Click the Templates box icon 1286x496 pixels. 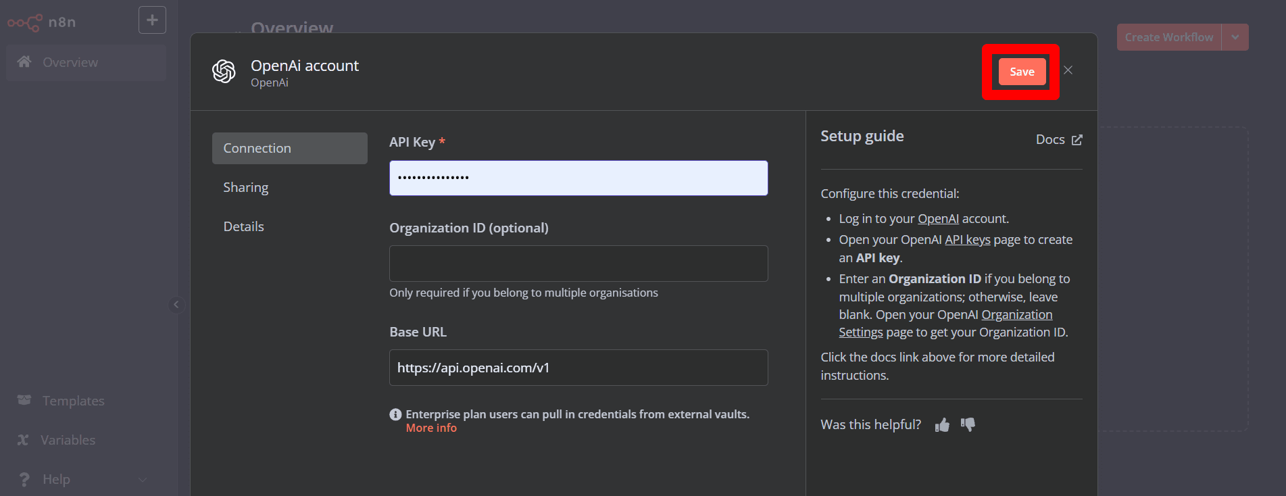pyautogui.click(x=24, y=400)
